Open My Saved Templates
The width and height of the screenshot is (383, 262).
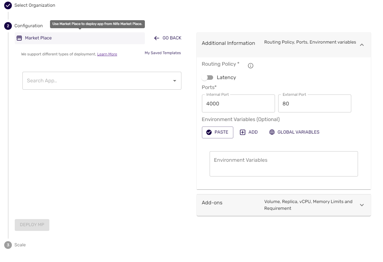coord(163,53)
